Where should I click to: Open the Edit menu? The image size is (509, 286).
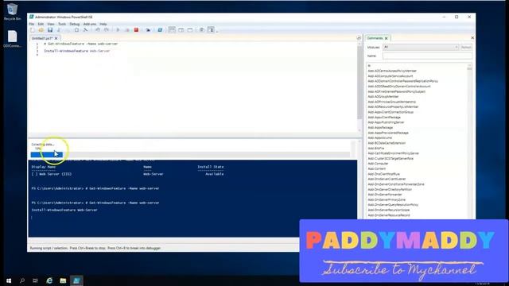point(41,24)
